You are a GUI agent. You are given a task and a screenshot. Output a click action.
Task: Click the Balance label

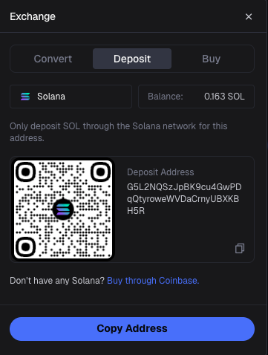(166, 97)
